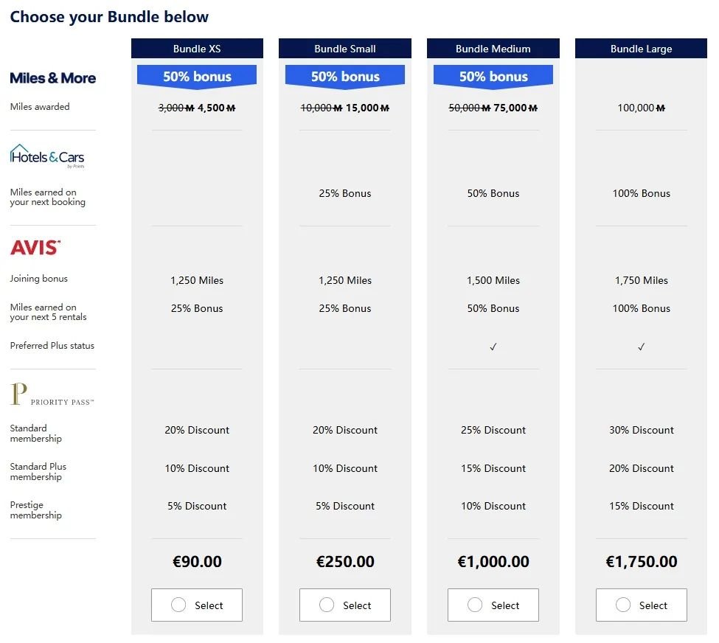Click the €1,750.00 price of Bundle Large

[641, 561]
